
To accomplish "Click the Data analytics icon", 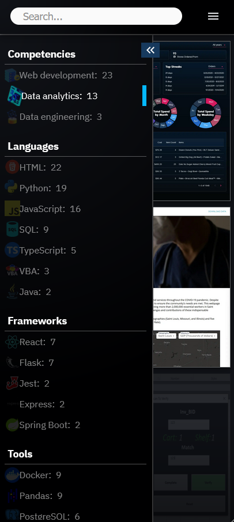I will click(14, 96).
